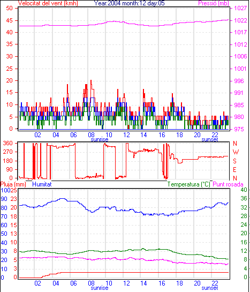Click the 'Pressió (mb)' axis title

[214, 3]
